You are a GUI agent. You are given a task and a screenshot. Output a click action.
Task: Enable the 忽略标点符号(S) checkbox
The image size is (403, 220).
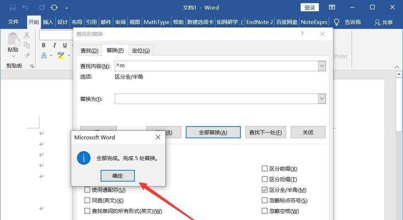point(265,200)
